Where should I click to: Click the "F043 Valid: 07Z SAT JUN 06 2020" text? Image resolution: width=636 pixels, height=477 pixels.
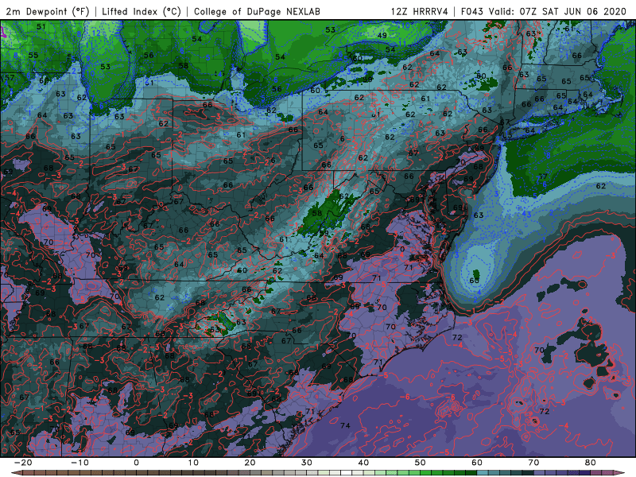pos(544,11)
